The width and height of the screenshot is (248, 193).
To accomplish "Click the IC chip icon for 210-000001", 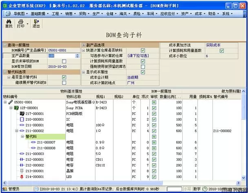I will (x=22, y=119).
